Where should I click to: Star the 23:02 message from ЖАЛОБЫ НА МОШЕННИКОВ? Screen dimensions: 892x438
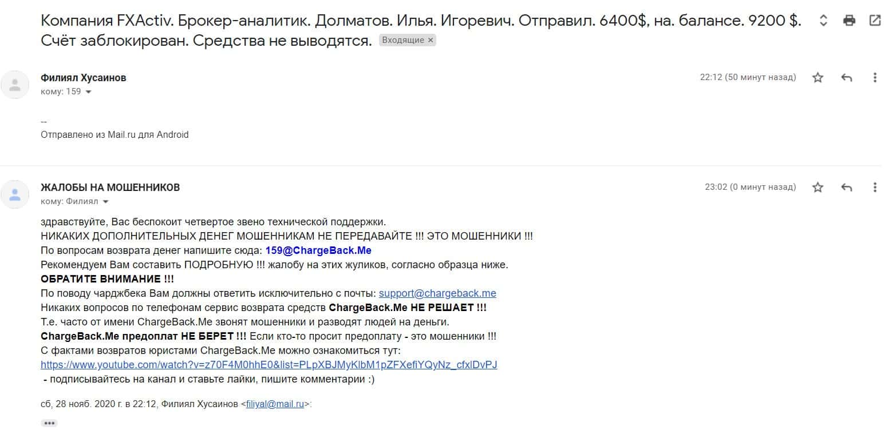818,188
